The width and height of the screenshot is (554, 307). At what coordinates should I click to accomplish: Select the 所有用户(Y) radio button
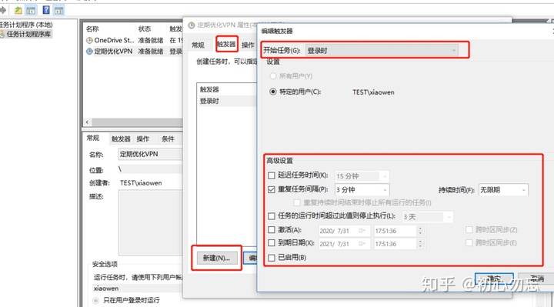(272, 76)
